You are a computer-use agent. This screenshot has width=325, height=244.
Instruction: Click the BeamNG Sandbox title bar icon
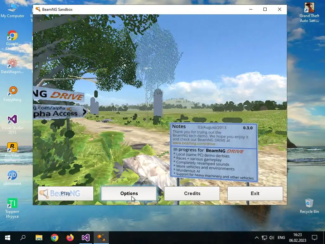pyautogui.click(x=38, y=9)
